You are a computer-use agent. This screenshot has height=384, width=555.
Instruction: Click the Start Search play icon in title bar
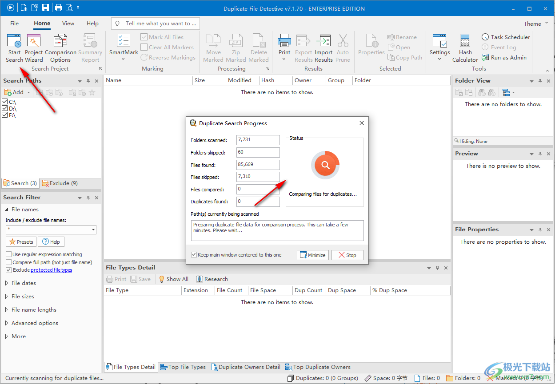[11, 8]
